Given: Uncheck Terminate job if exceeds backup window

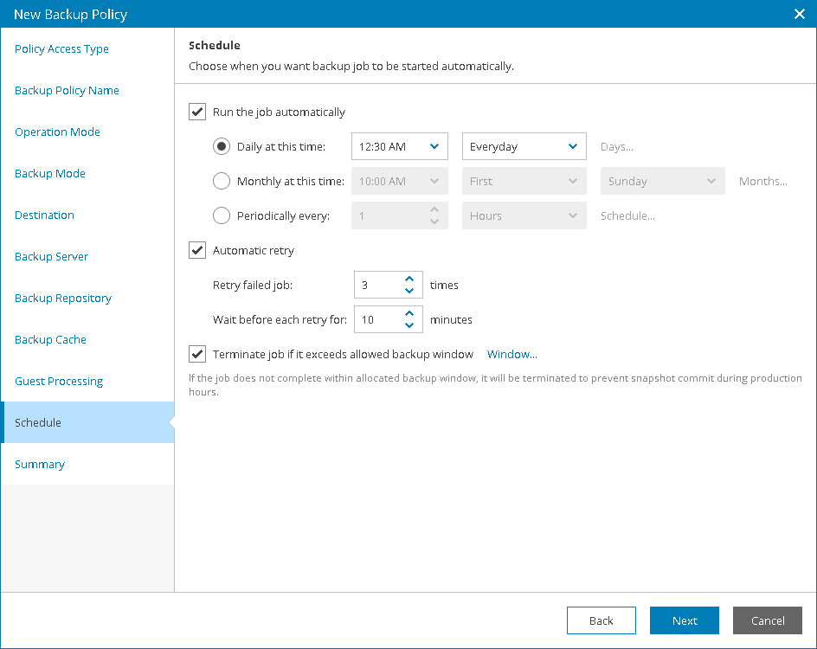Looking at the screenshot, I should (197, 354).
